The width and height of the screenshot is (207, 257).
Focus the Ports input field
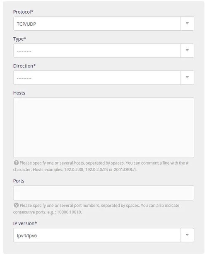pyautogui.click(x=103, y=193)
